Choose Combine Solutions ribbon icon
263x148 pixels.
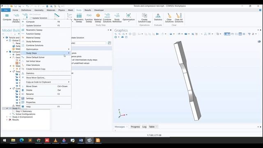coord(107,18)
